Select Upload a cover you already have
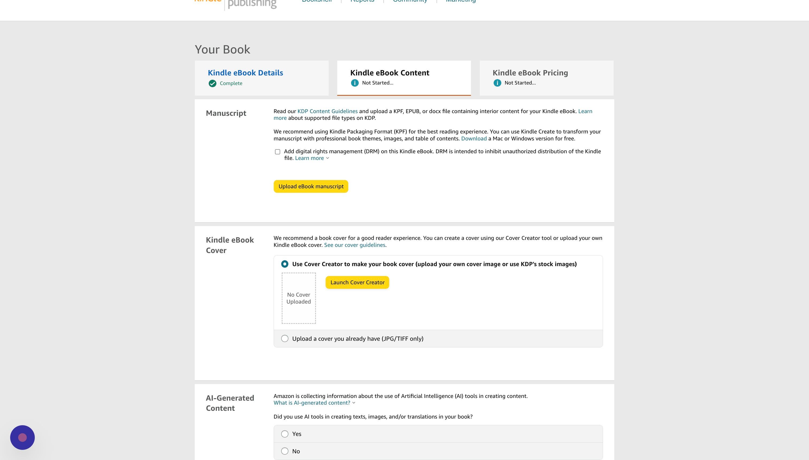This screenshot has height=460, width=809. point(285,338)
